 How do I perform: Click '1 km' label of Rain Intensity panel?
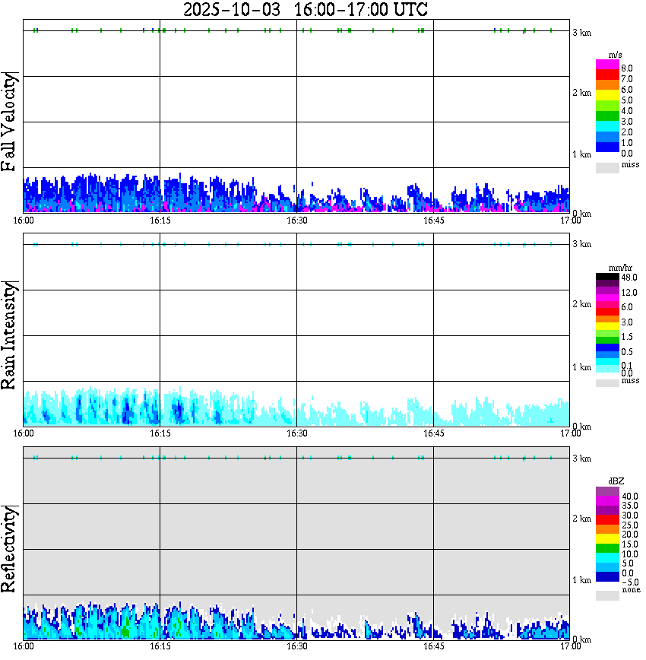(581, 367)
